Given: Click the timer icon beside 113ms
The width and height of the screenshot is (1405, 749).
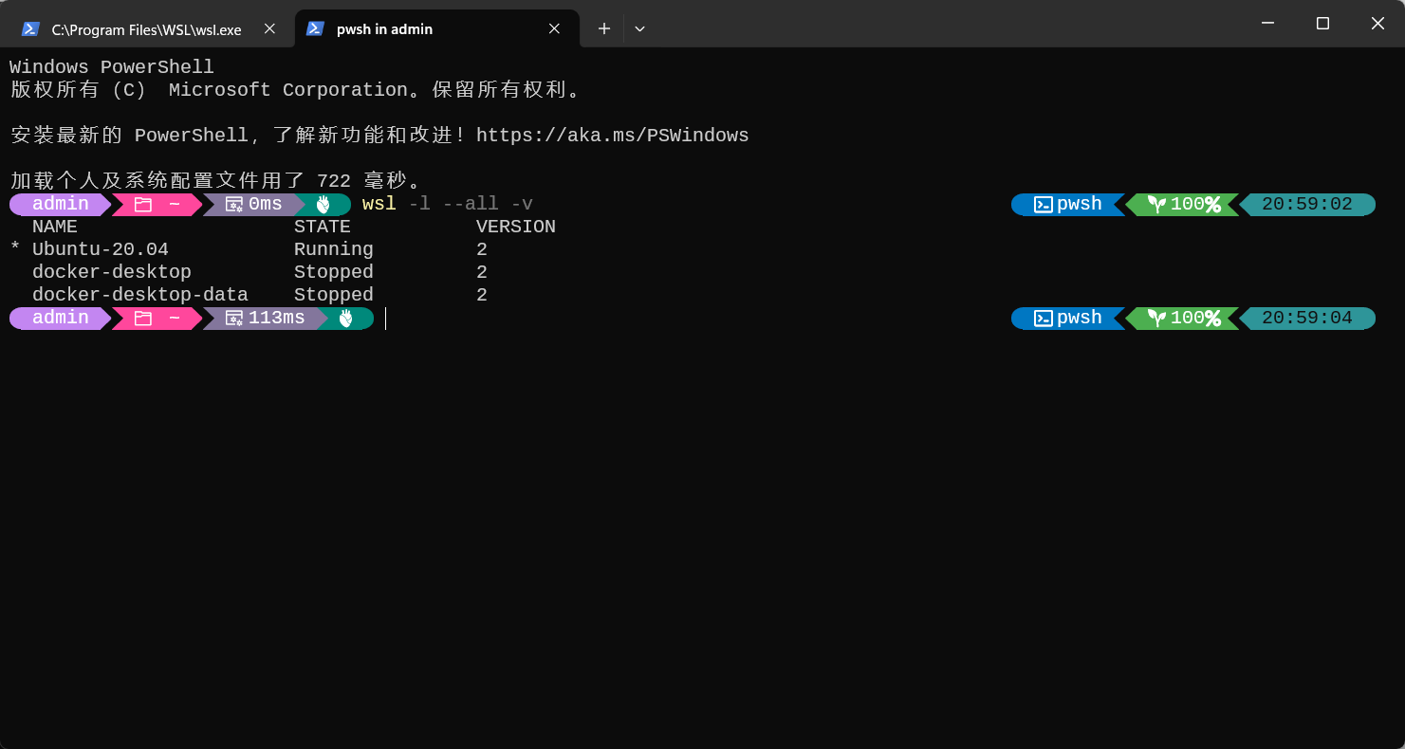Looking at the screenshot, I should tap(234, 319).
